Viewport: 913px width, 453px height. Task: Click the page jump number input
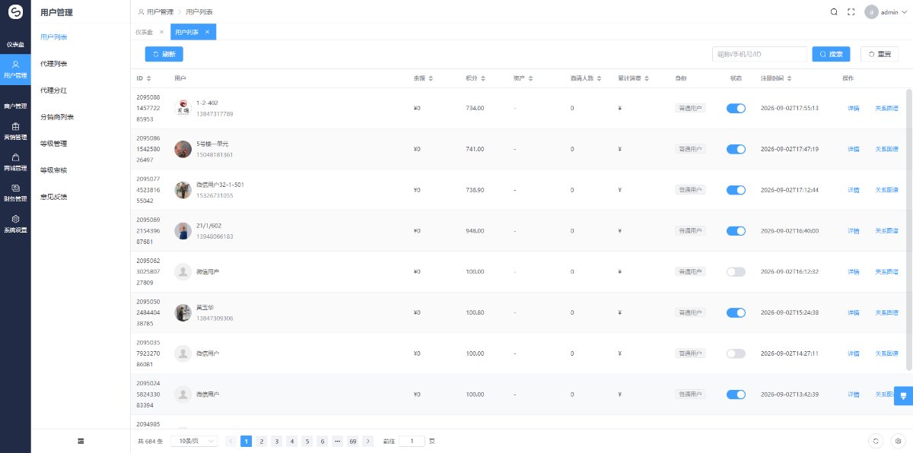click(412, 441)
